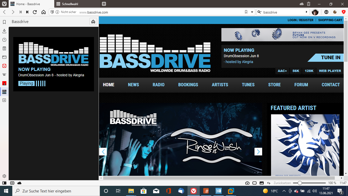Adjust the page zoom slider
The height and width of the screenshot is (196, 348).
[309, 183]
